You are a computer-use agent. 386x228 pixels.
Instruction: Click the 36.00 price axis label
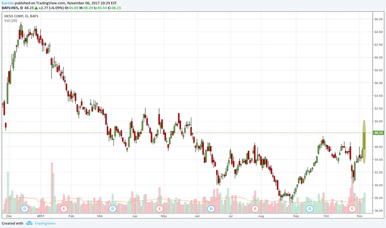(x=379, y=211)
